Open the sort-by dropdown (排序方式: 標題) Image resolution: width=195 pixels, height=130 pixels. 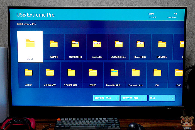click(134, 98)
